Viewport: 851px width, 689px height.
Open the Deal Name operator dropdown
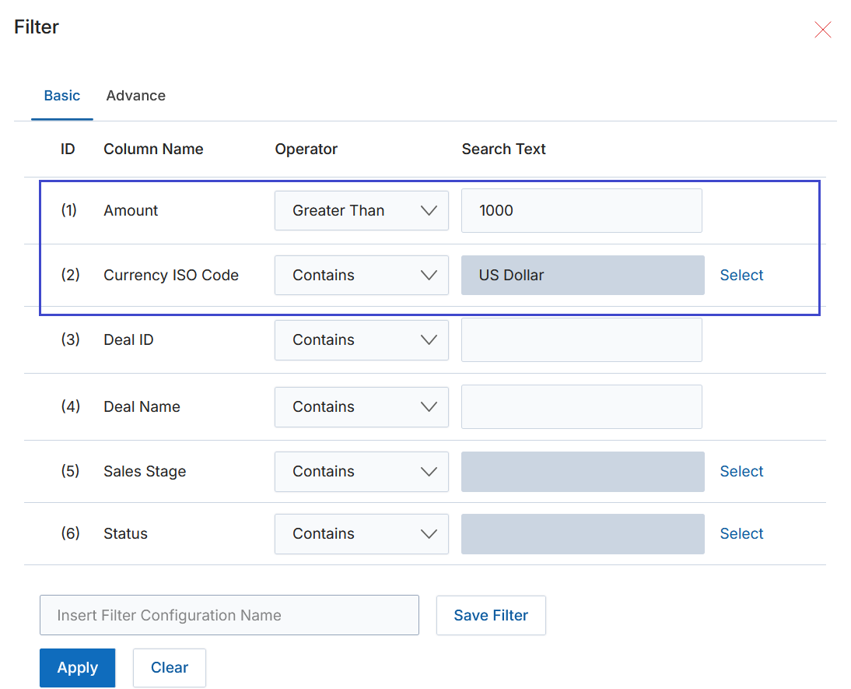coord(362,406)
